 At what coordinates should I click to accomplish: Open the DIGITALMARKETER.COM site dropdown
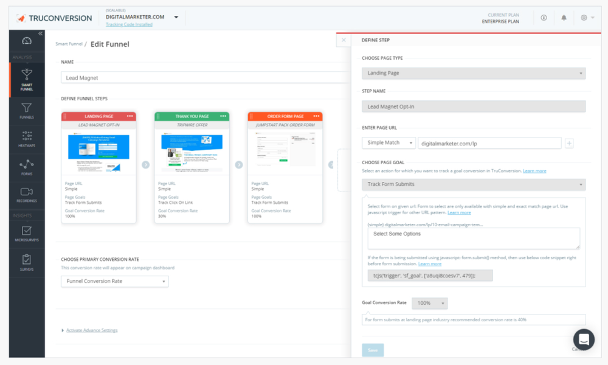point(142,17)
